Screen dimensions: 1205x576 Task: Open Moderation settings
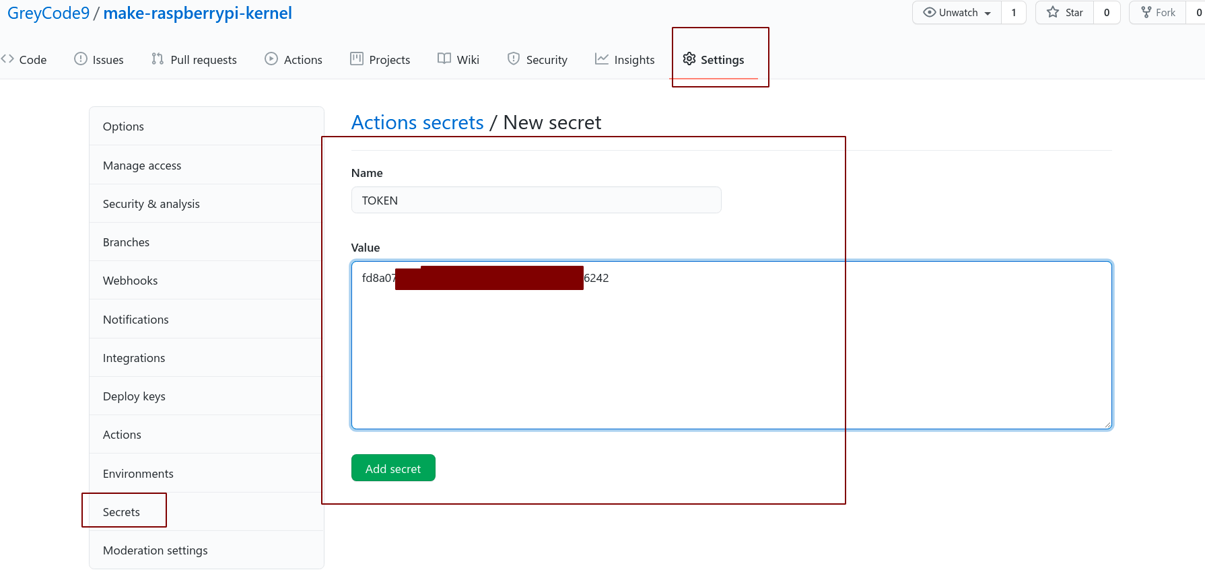coord(207,550)
